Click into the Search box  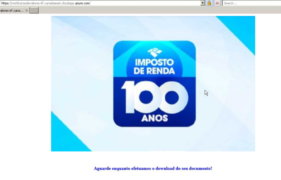[x=252, y=3]
